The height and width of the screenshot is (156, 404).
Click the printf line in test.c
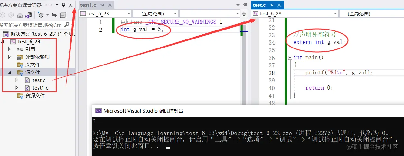339,73
